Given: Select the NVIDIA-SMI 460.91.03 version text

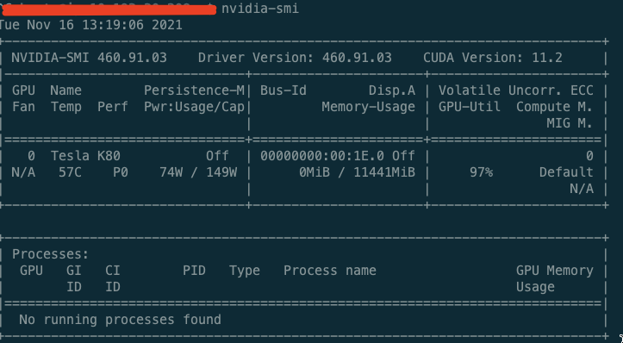Looking at the screenshot, I should [x=89, y=58].
